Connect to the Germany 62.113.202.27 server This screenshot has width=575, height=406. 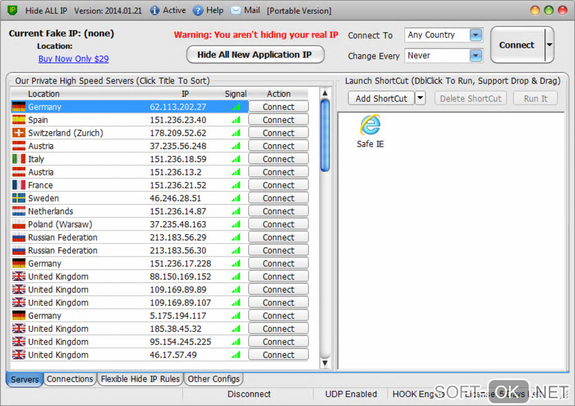click(278, 106)
